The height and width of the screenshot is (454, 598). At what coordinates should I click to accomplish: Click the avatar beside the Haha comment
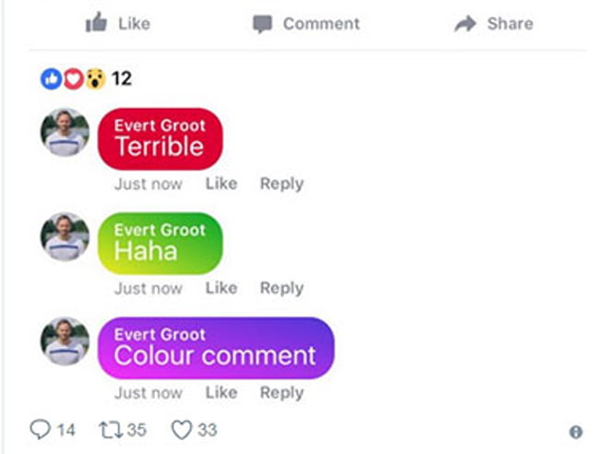click(66, 236)
